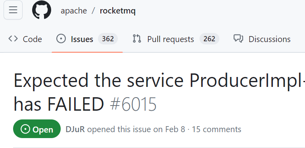Select the Issues tab label

[82, 39]
